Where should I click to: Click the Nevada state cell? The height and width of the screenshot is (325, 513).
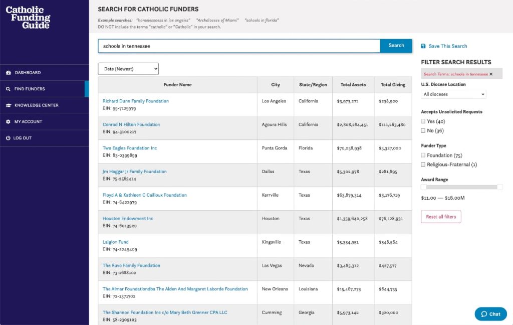[x=306, y=265]
